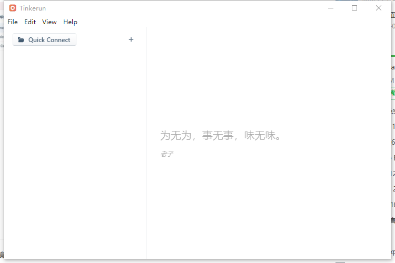Open the View menu

tap(50, 22)
